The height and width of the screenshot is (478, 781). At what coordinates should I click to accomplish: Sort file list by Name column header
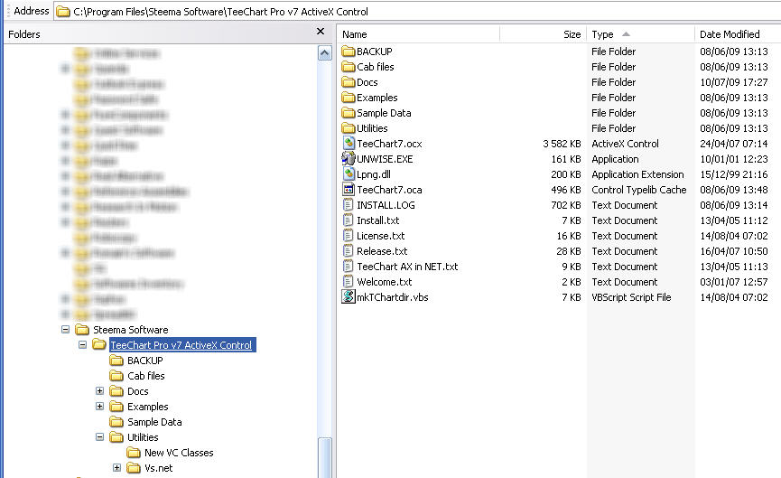point(418,34)
